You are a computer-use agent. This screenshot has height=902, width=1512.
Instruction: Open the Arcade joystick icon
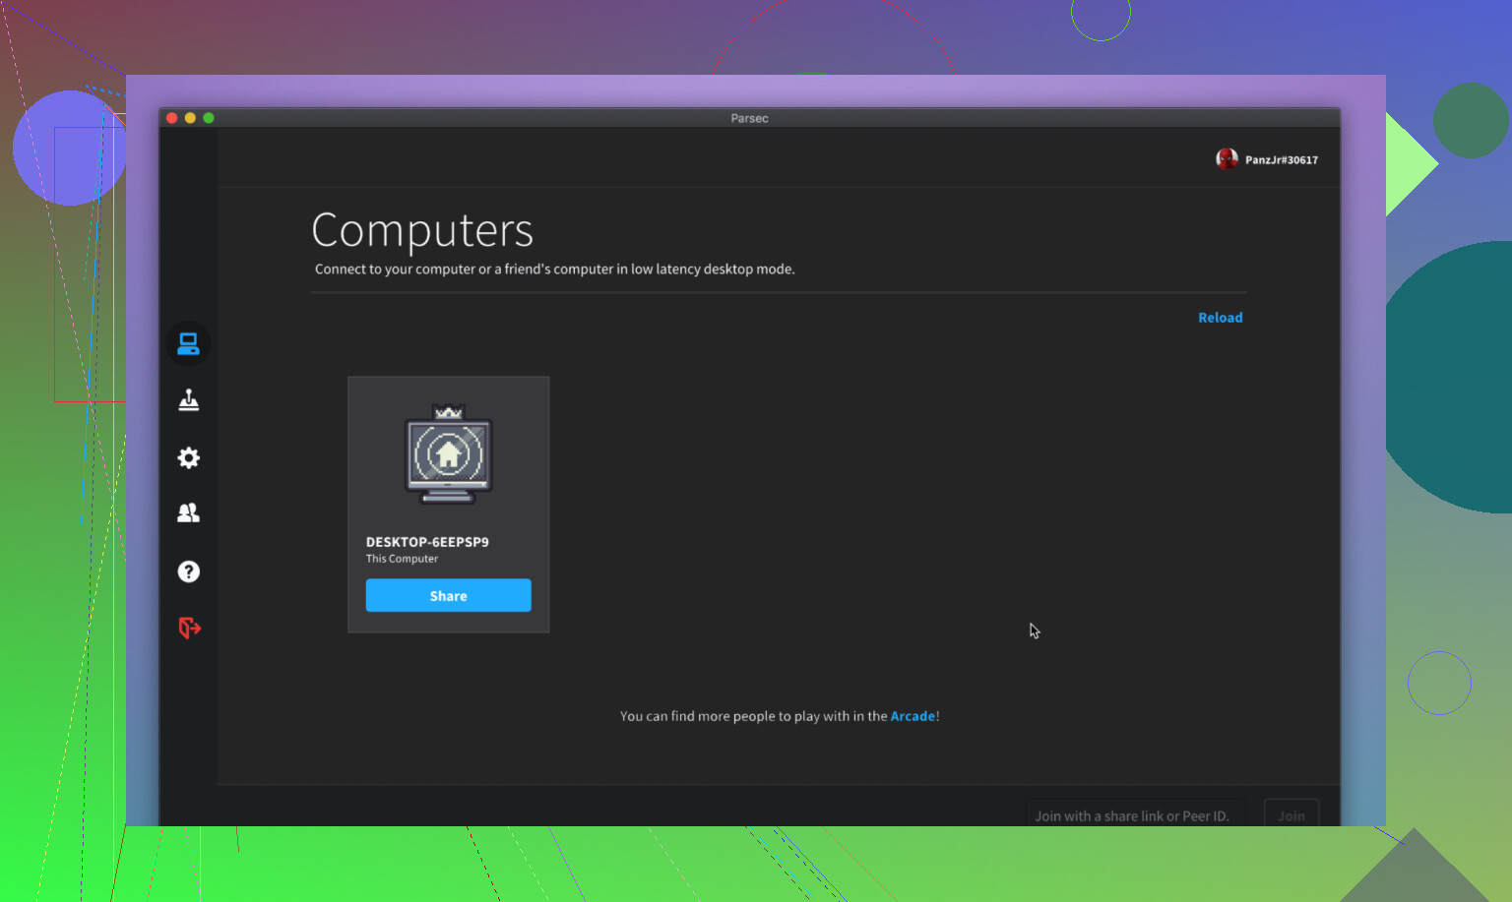188,400
